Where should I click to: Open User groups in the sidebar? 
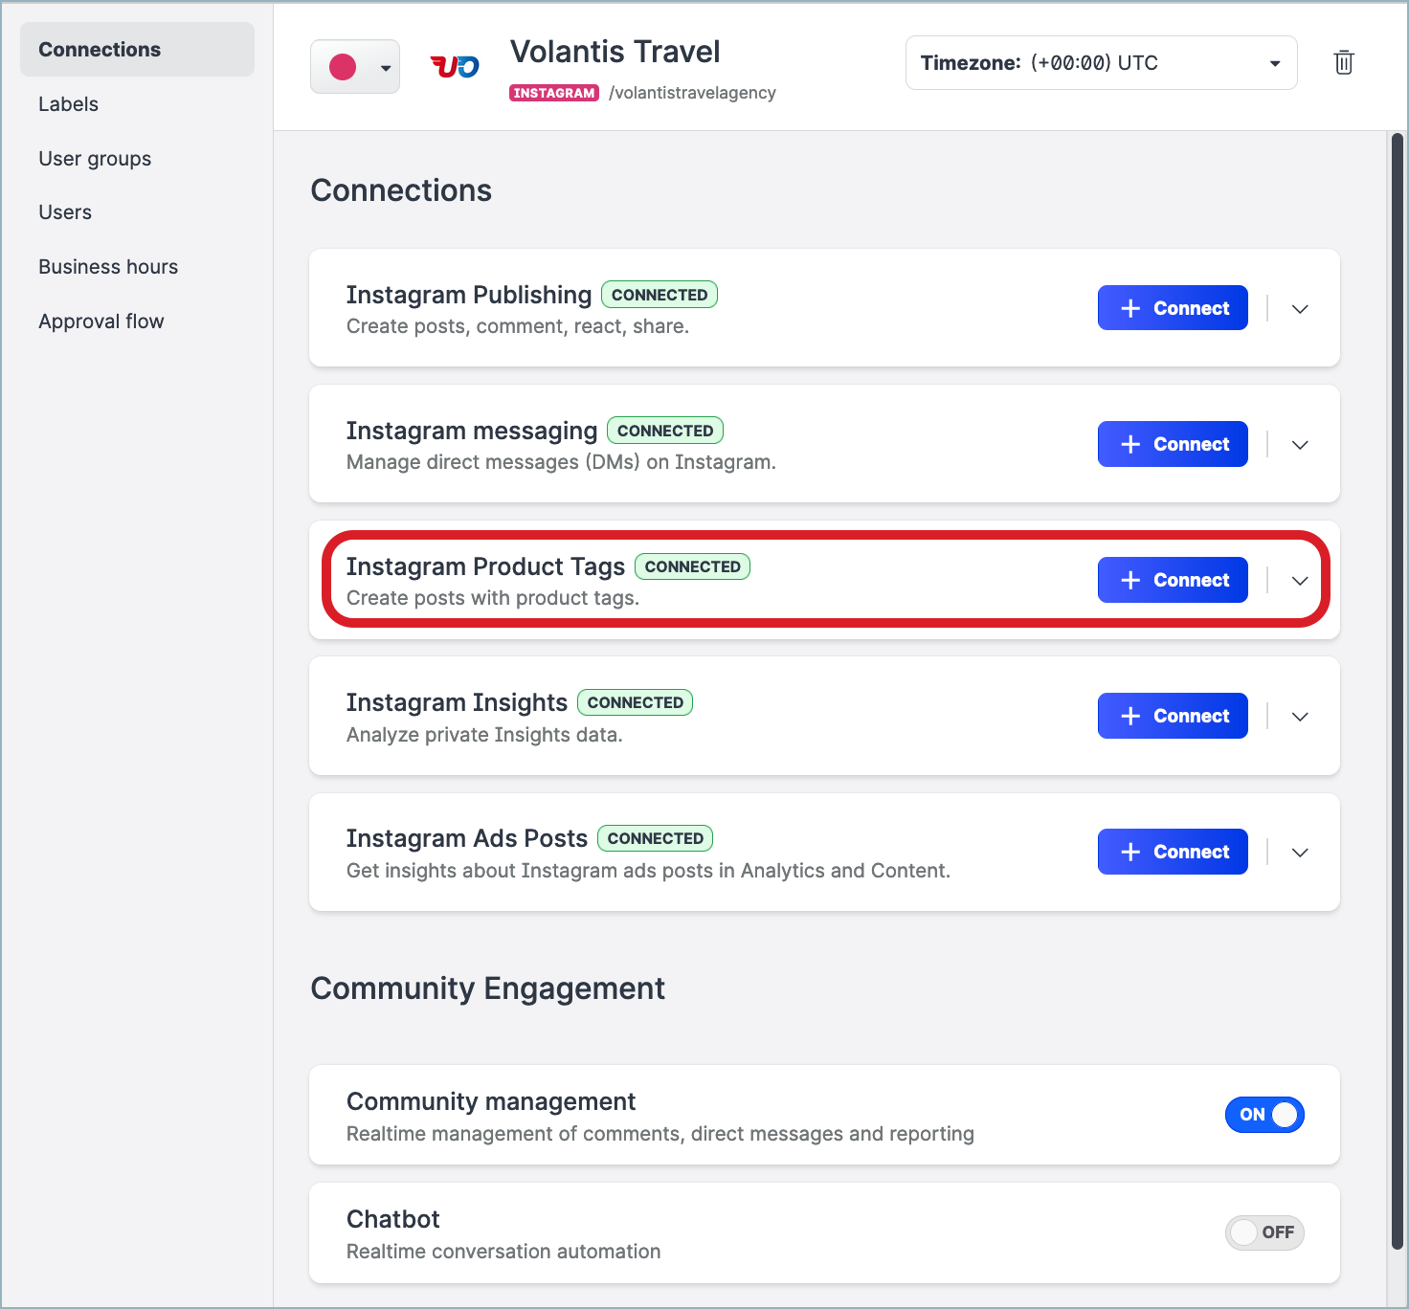(95, 159)
